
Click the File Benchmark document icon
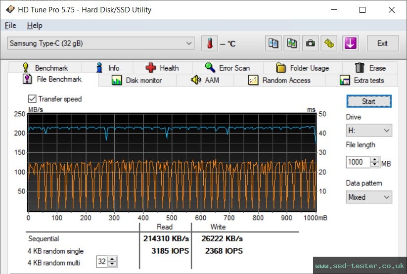click(27, 79)
